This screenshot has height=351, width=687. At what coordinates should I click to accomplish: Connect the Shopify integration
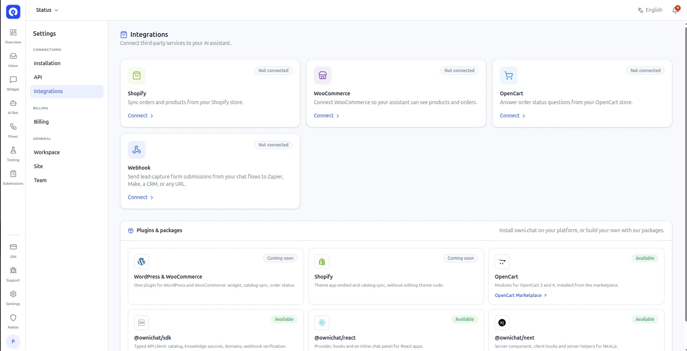tap(140, 116)
